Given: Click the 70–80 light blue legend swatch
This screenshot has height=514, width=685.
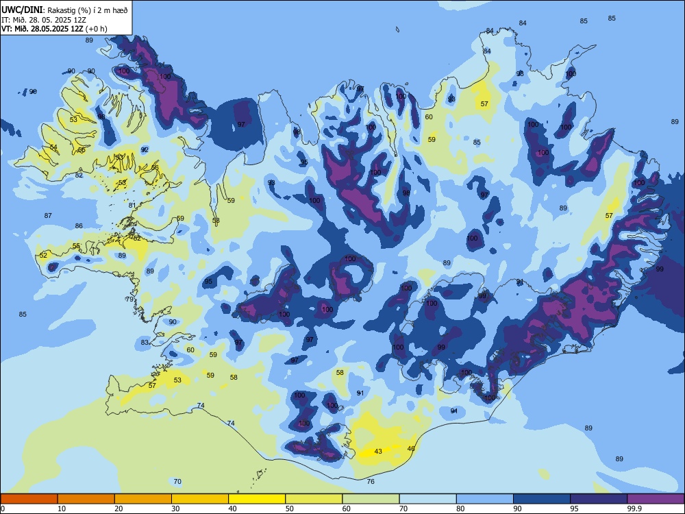Looking at the screenshot, I should coord(427,499).
